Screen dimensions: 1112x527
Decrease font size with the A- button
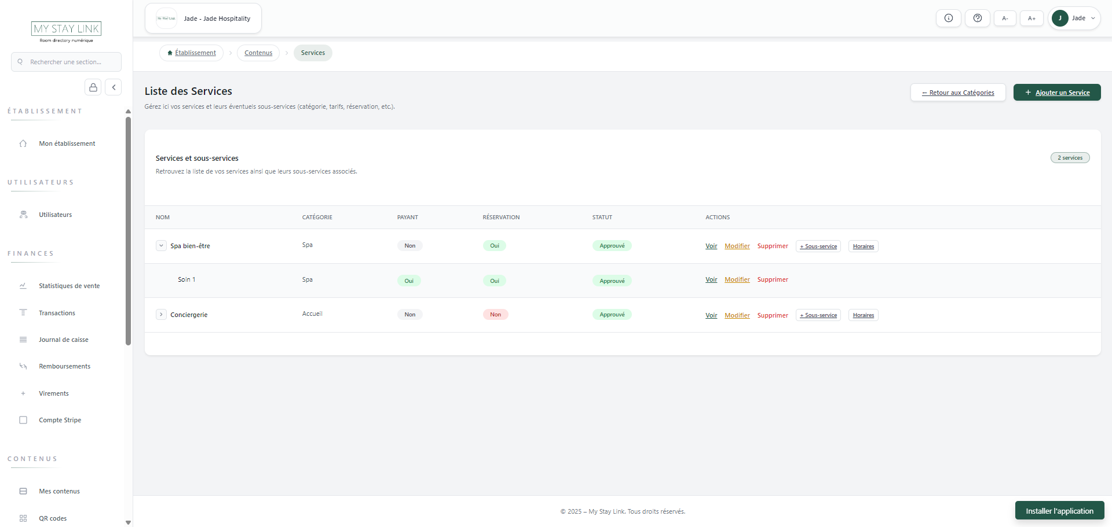[x=1005, y=18]
